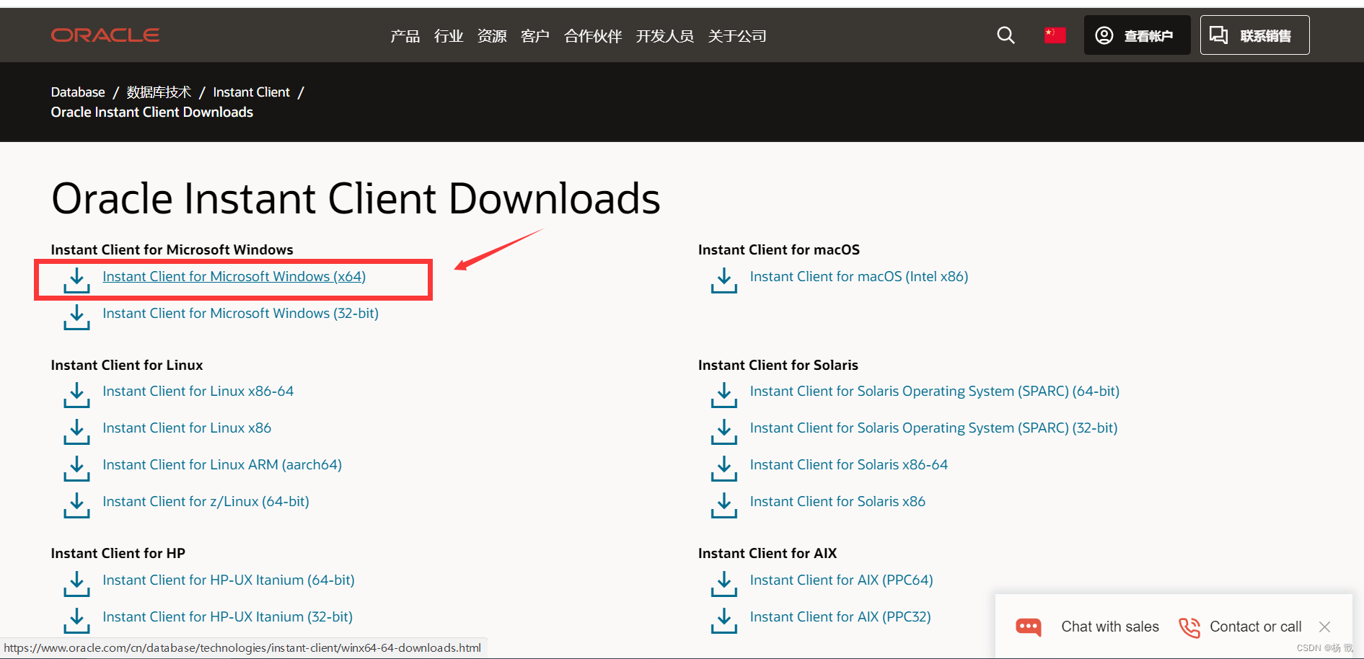This screenshot has width=1364, height=659.
Task: Open Instant Client for Linux x86 link
Action: 187,428
